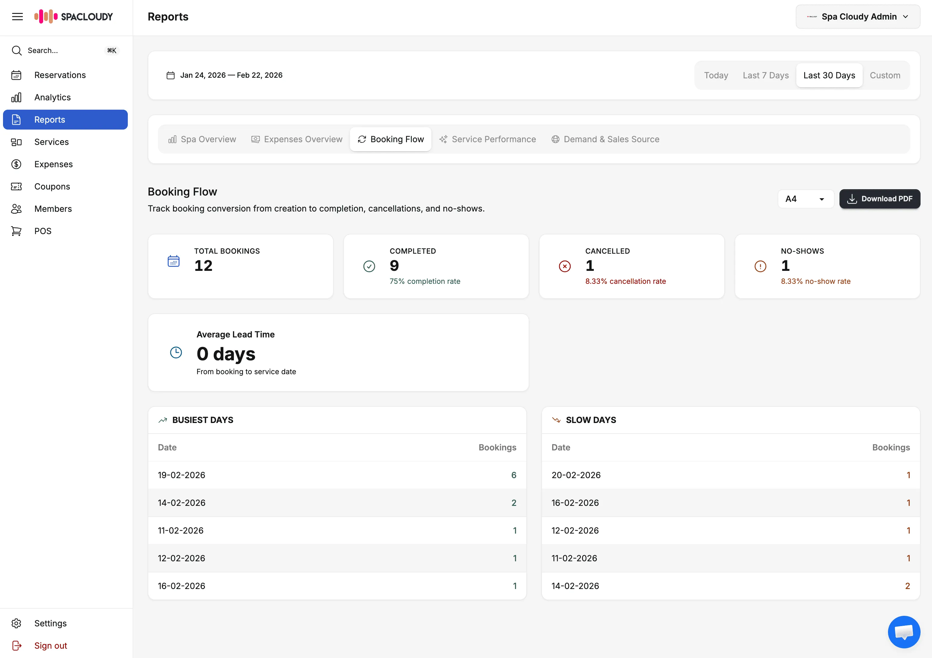The image size is (932, 658).
Task: Toggle the hamburger menu icon
Action: point(17,17)
